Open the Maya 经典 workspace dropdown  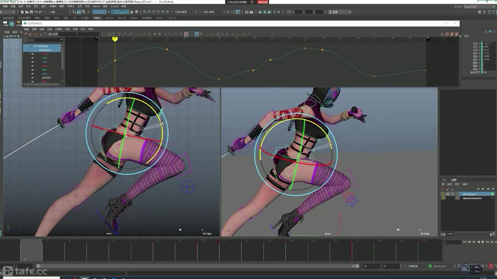[x=479, y=7]
